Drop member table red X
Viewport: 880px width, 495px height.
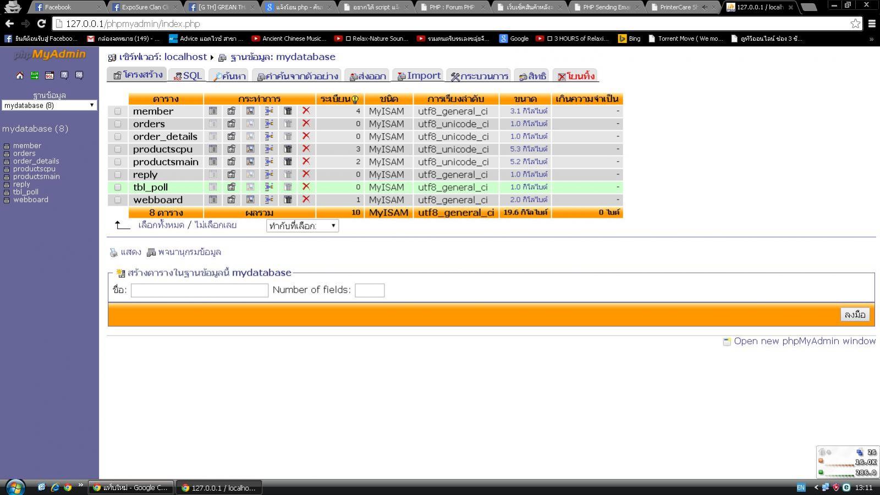[x=306, y=111]
